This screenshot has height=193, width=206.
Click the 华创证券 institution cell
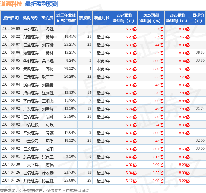coord(31,61)
